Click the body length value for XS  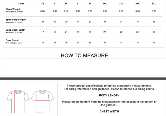(x=43, y=22)
